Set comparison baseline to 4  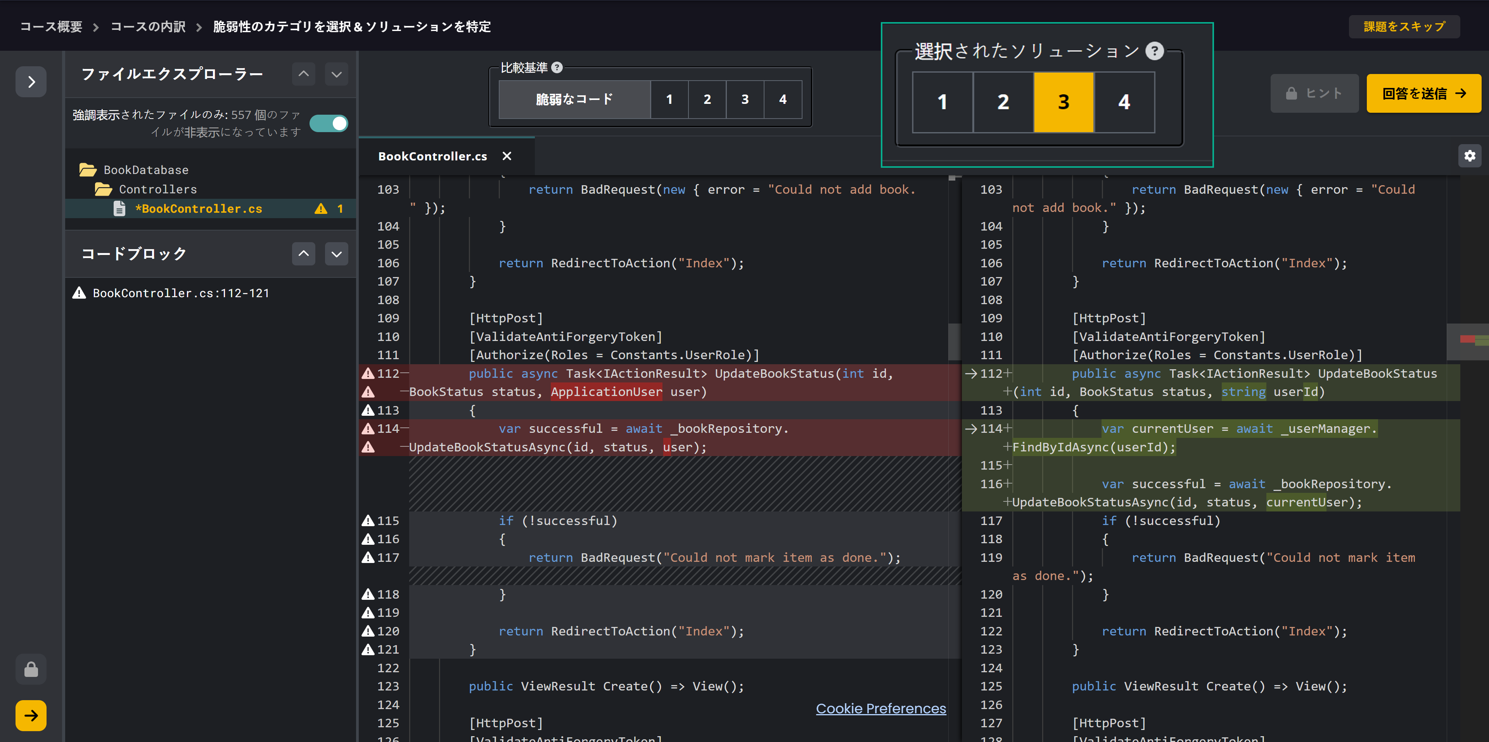(783, 99)
